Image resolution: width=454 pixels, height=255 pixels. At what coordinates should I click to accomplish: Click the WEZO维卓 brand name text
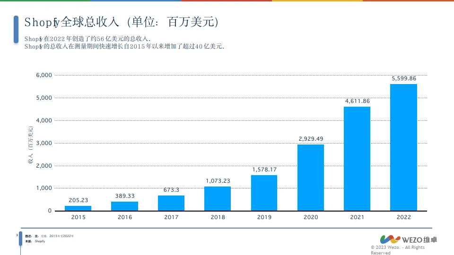coord(419,240)
